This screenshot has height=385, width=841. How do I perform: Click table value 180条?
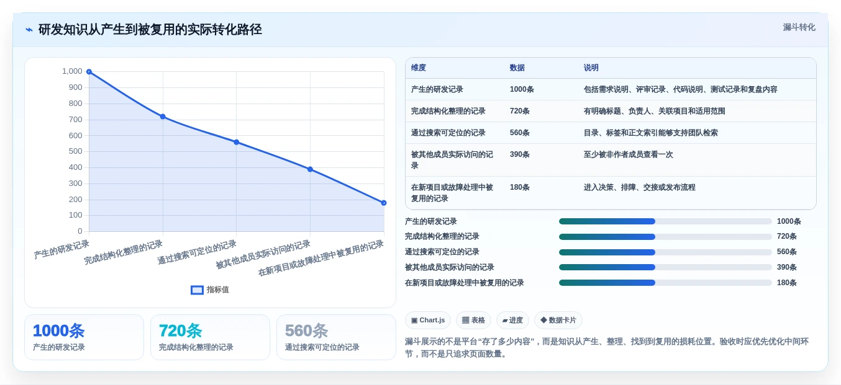tap(520, 187)
